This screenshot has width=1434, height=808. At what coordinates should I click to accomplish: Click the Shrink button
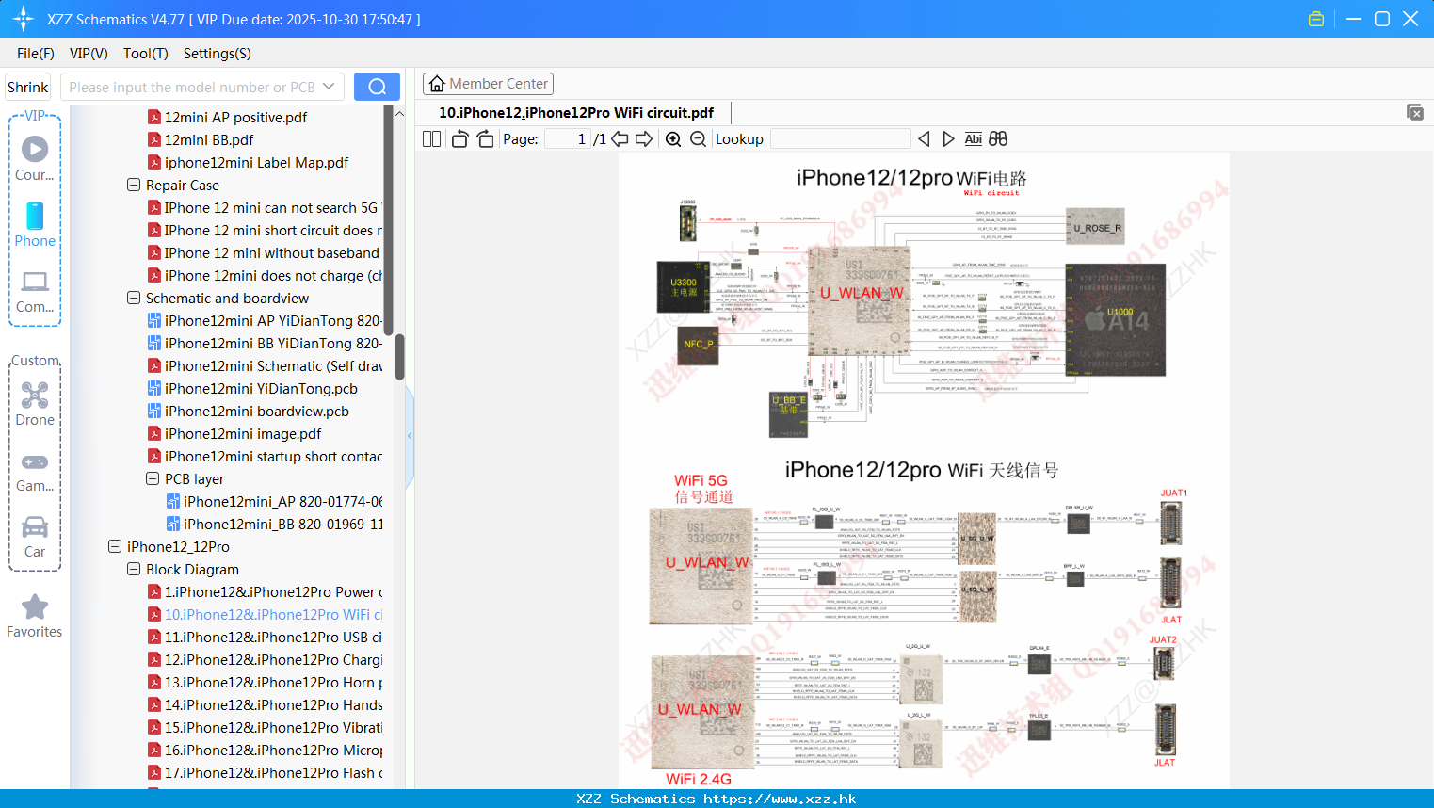pyautogui.click(x=28, y=87)
